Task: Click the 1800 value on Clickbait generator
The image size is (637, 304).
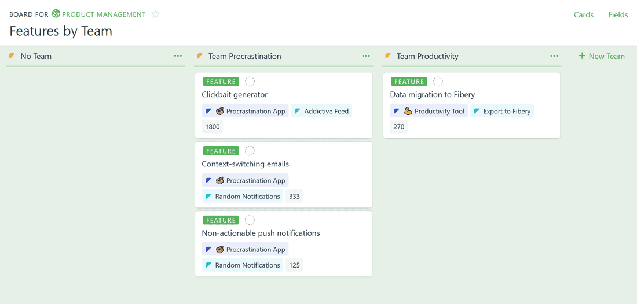Action: pyautogui.click(x=213, y=127)
